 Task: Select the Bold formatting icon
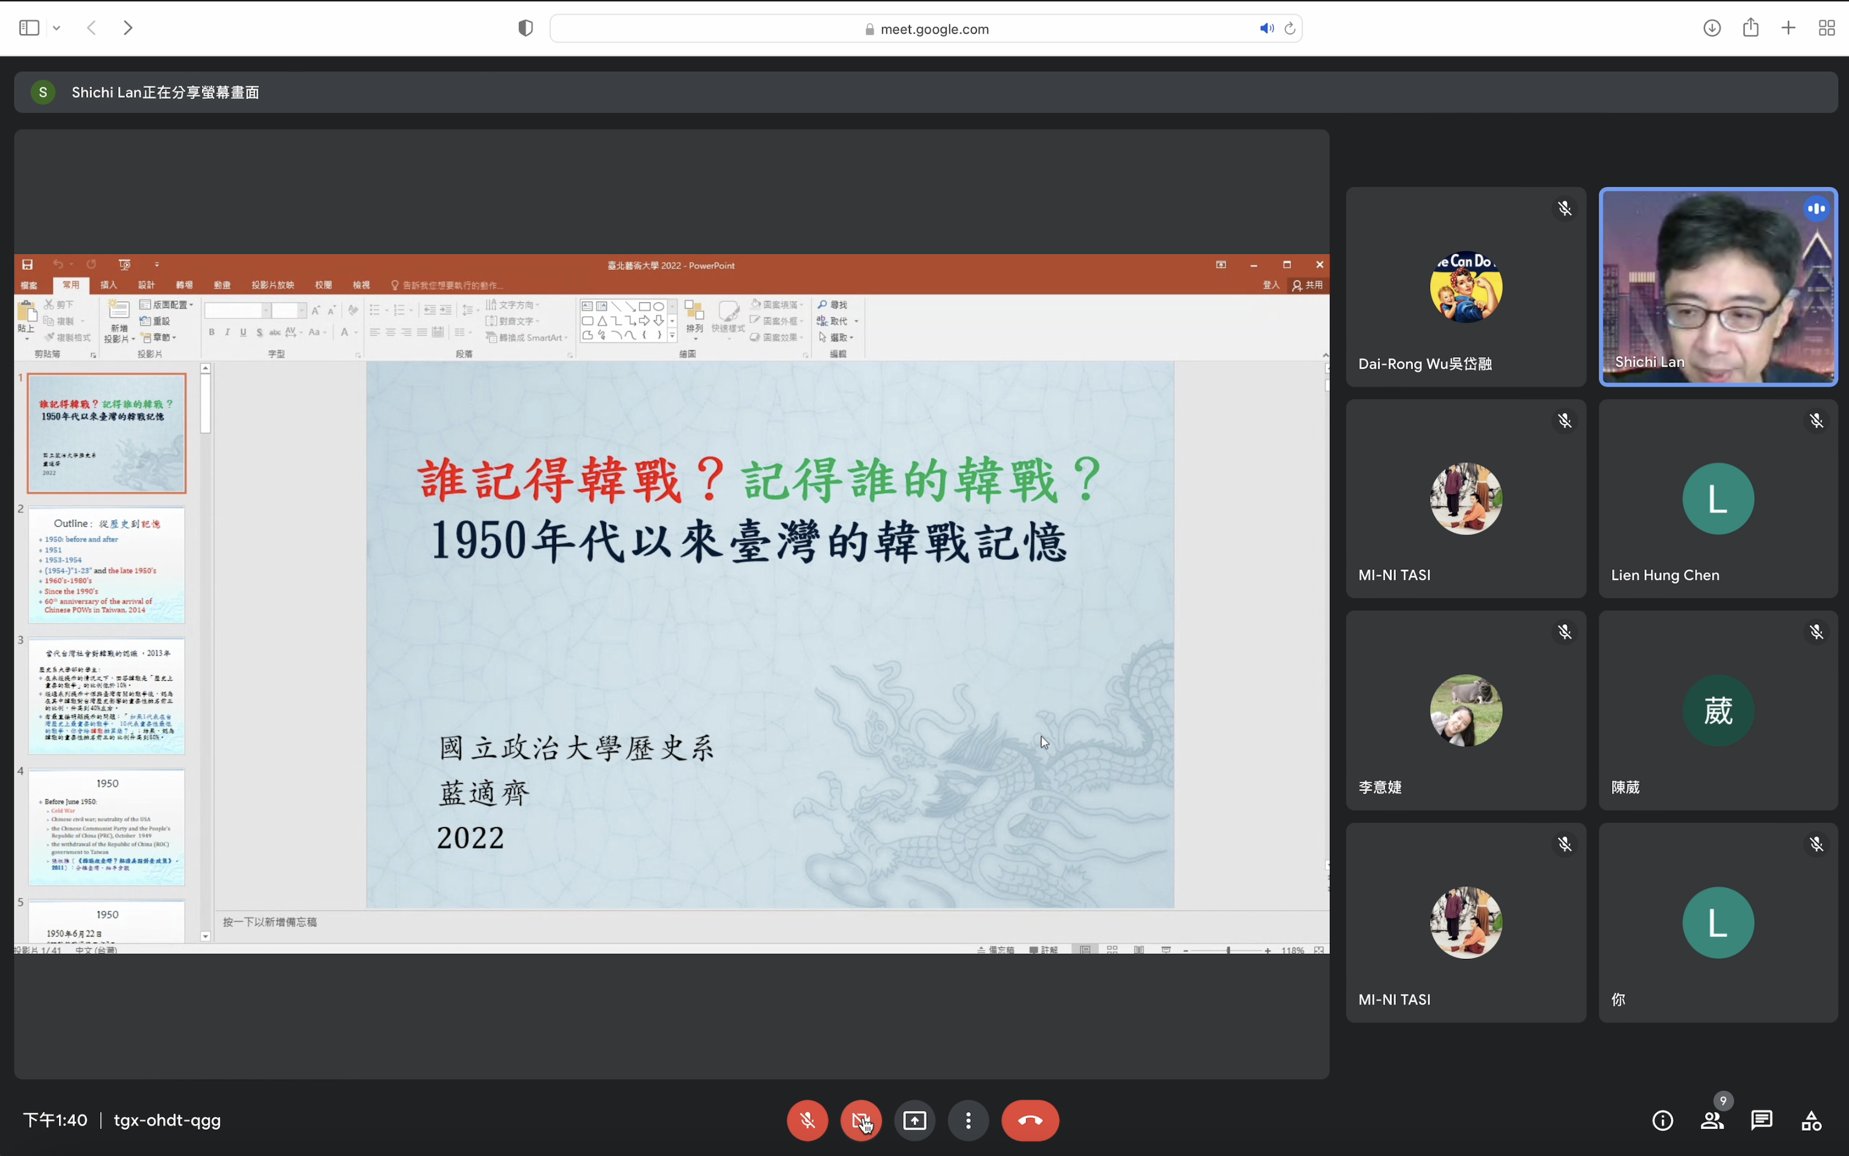[212, 332]
